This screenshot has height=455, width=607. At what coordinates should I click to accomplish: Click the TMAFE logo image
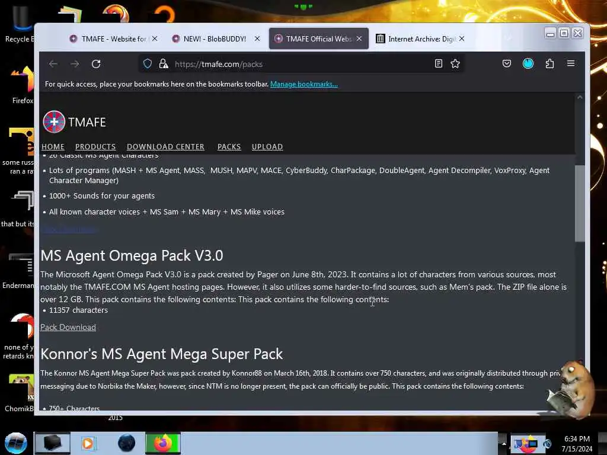(x=54, y=121)
